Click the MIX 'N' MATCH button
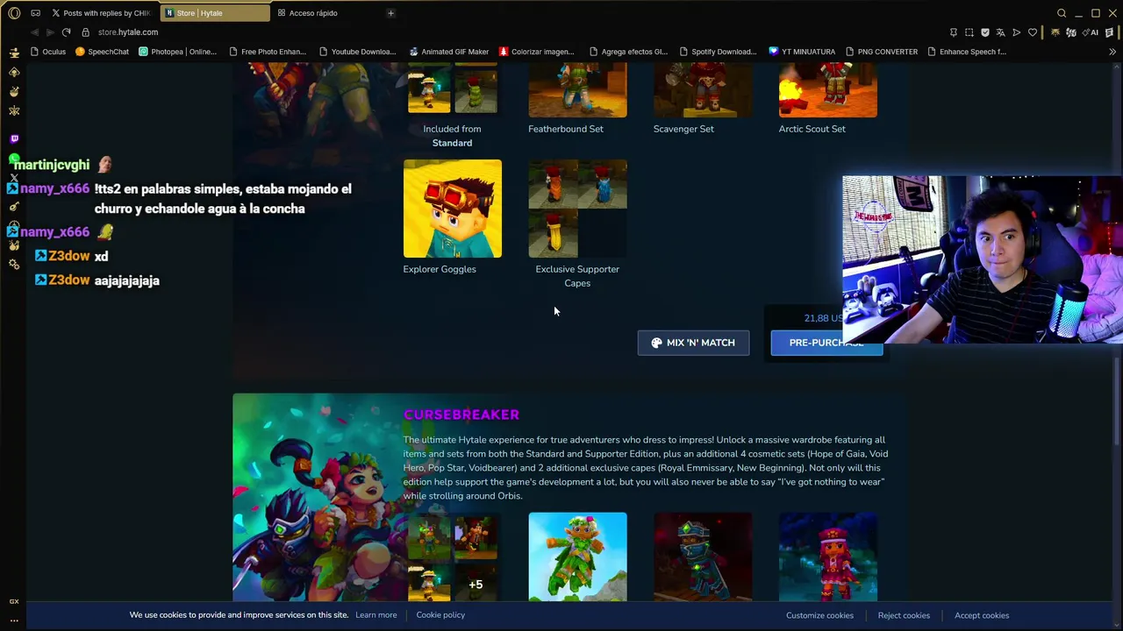1123x631 pixels. (x=693, y=343)
